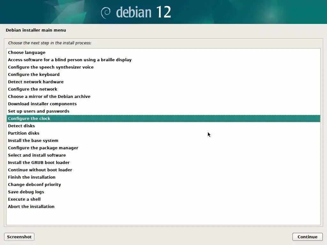Select Set up users and passwords

[163, 111]
